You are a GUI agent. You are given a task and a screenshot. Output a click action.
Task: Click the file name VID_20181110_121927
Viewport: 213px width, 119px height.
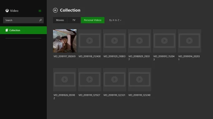point(89,95)
